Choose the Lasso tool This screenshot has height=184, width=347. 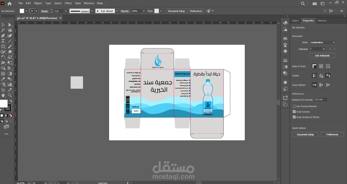tap(10, 30)
